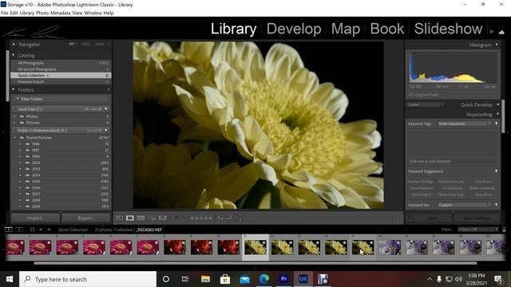The height and width of the screenshot is (287, 511).
Task: Open People view icon in toolbar
Action: pyautogui.click(x=162, y=218)
